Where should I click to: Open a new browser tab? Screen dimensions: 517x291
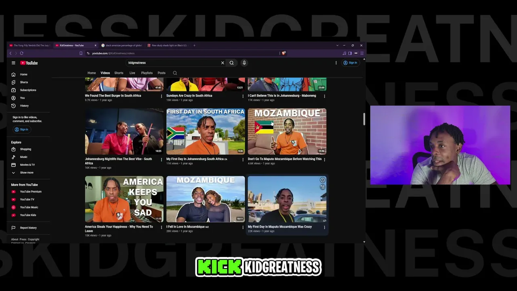point(194,45)
